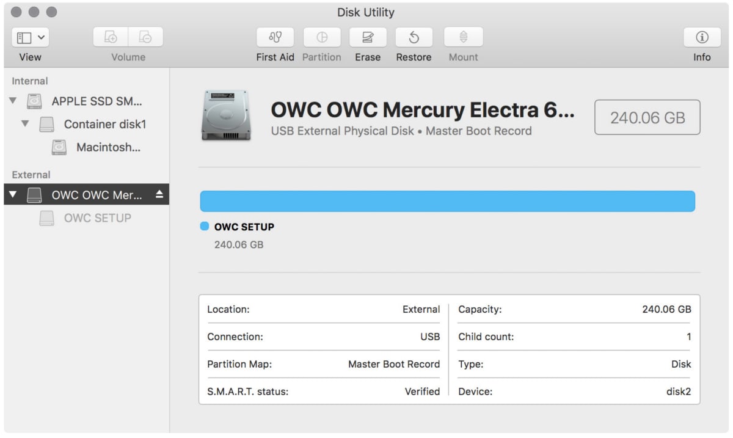Collapse the Container disk1 disclosure triangle
This screenshot has width=733, height=438.
[x=25, y=124]
